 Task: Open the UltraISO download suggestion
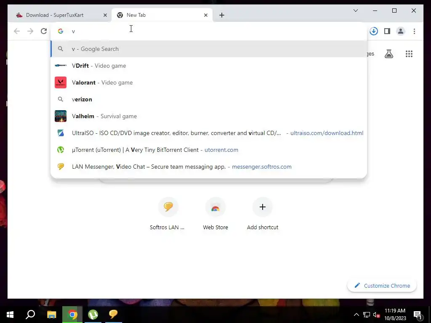[x=209, y=133]
